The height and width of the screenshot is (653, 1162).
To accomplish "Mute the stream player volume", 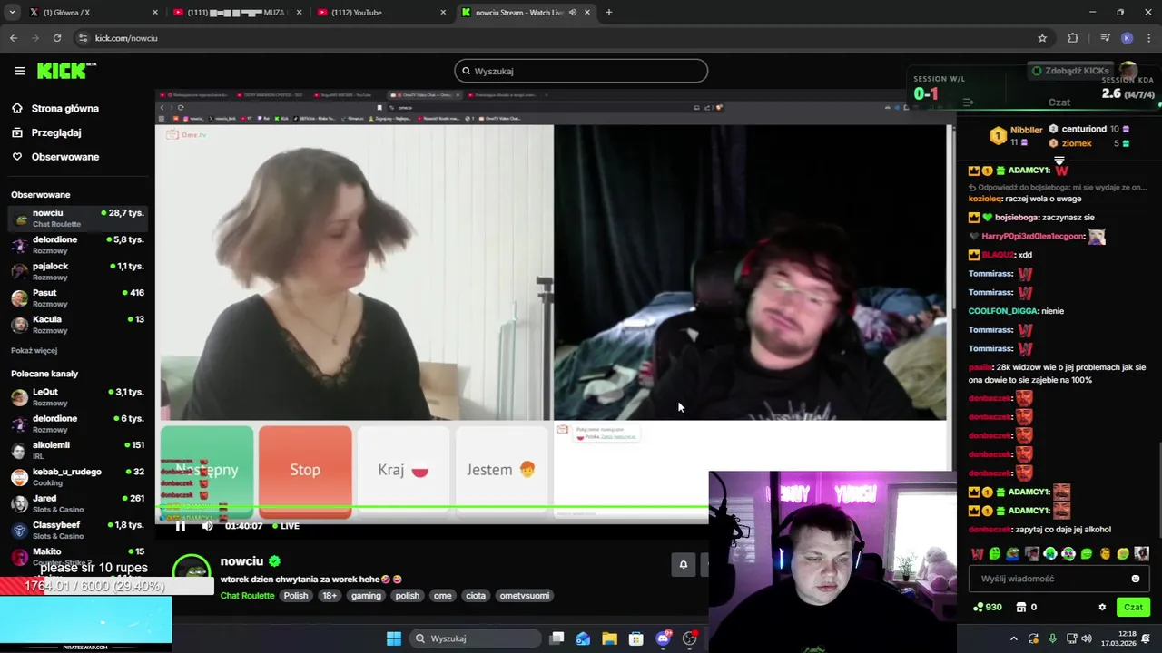I will point(207,526).
